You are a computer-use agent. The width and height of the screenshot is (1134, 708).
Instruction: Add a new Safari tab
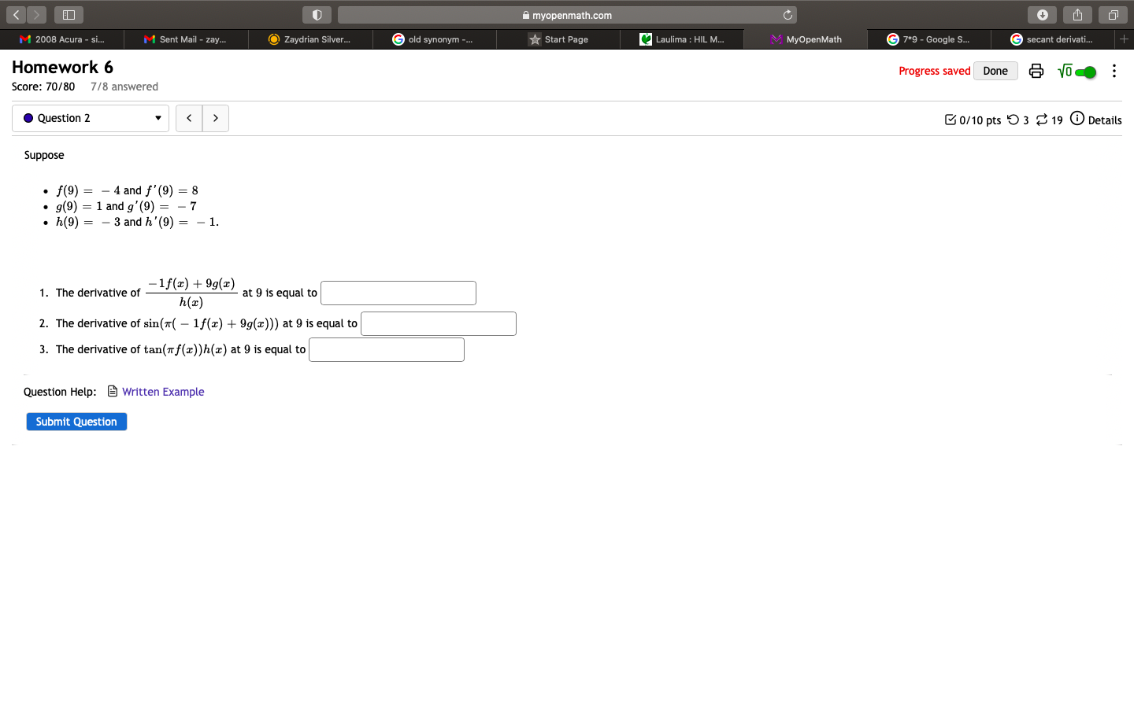click(x=1125, y=39)
